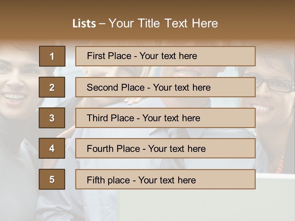Screen dimensions: 295x221
Task: Select the Second Place text box
Action: point(165,87)
